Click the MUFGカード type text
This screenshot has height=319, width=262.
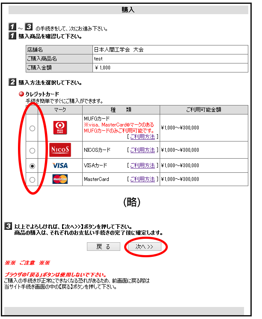(97, 119)
